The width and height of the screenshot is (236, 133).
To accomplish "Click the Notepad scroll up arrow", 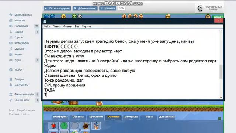I will tap(221, 31).
